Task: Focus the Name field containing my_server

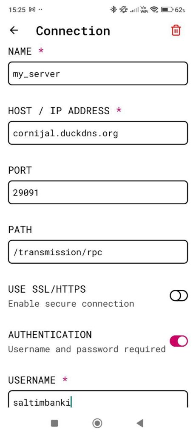Action: (98, 73)
